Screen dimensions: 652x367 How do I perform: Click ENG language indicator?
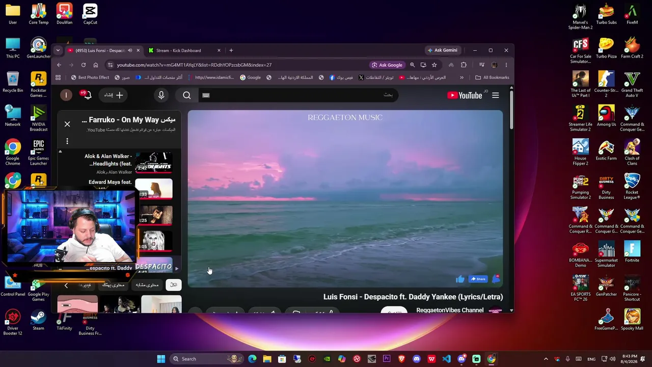coord(591,359)
